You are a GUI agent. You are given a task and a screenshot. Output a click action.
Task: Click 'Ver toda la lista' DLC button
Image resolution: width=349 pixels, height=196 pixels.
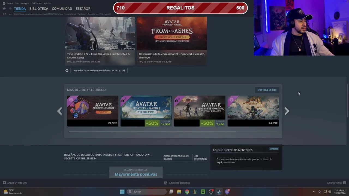[267, 90]
